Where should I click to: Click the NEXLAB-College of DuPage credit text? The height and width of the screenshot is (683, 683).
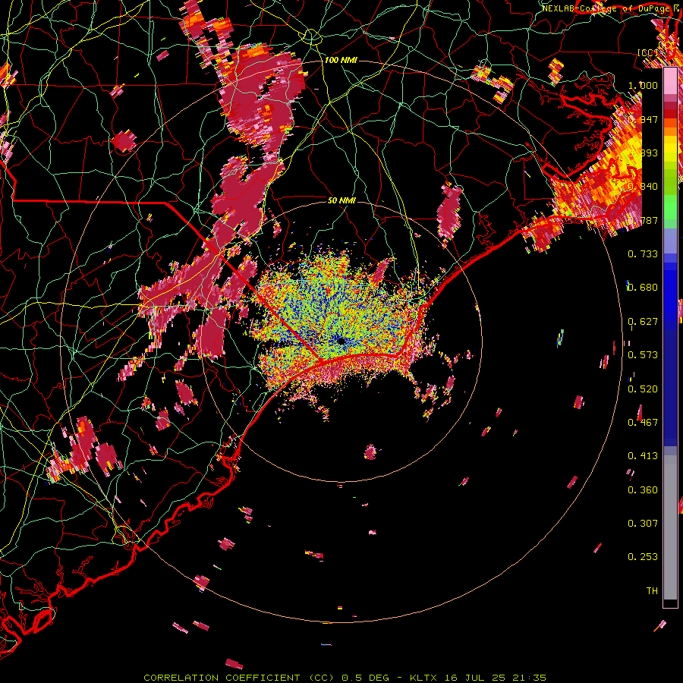tap(606, 8)
